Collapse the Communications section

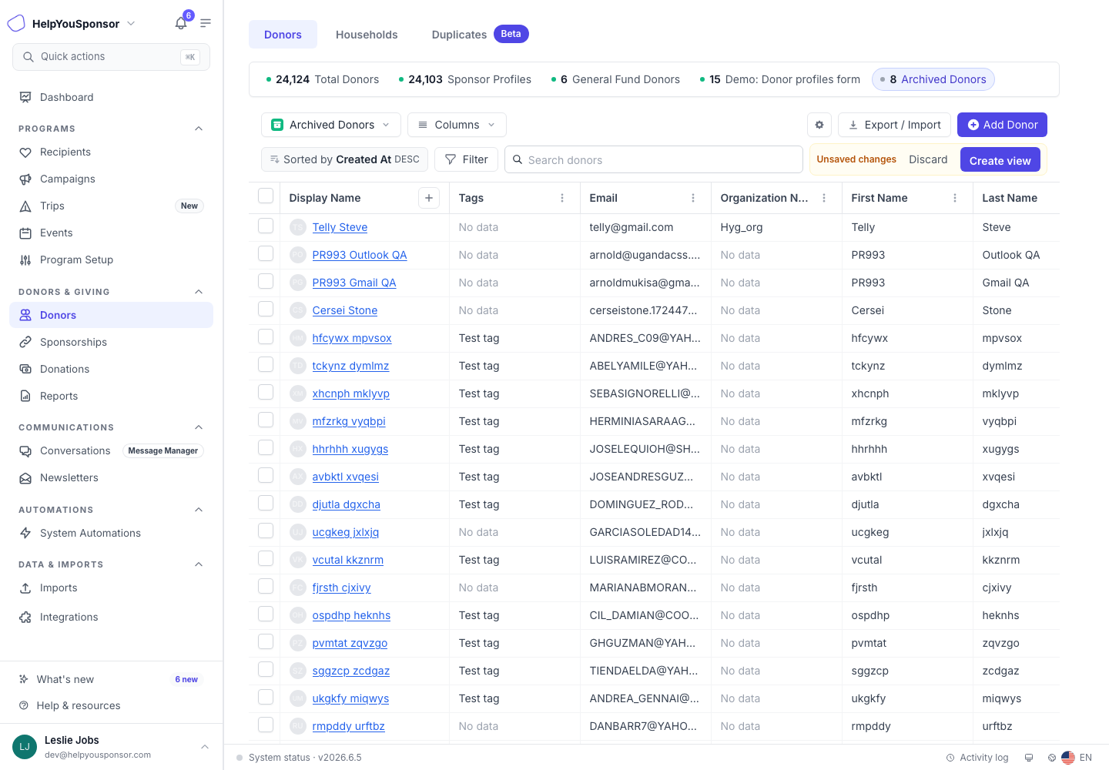(199, 427)
